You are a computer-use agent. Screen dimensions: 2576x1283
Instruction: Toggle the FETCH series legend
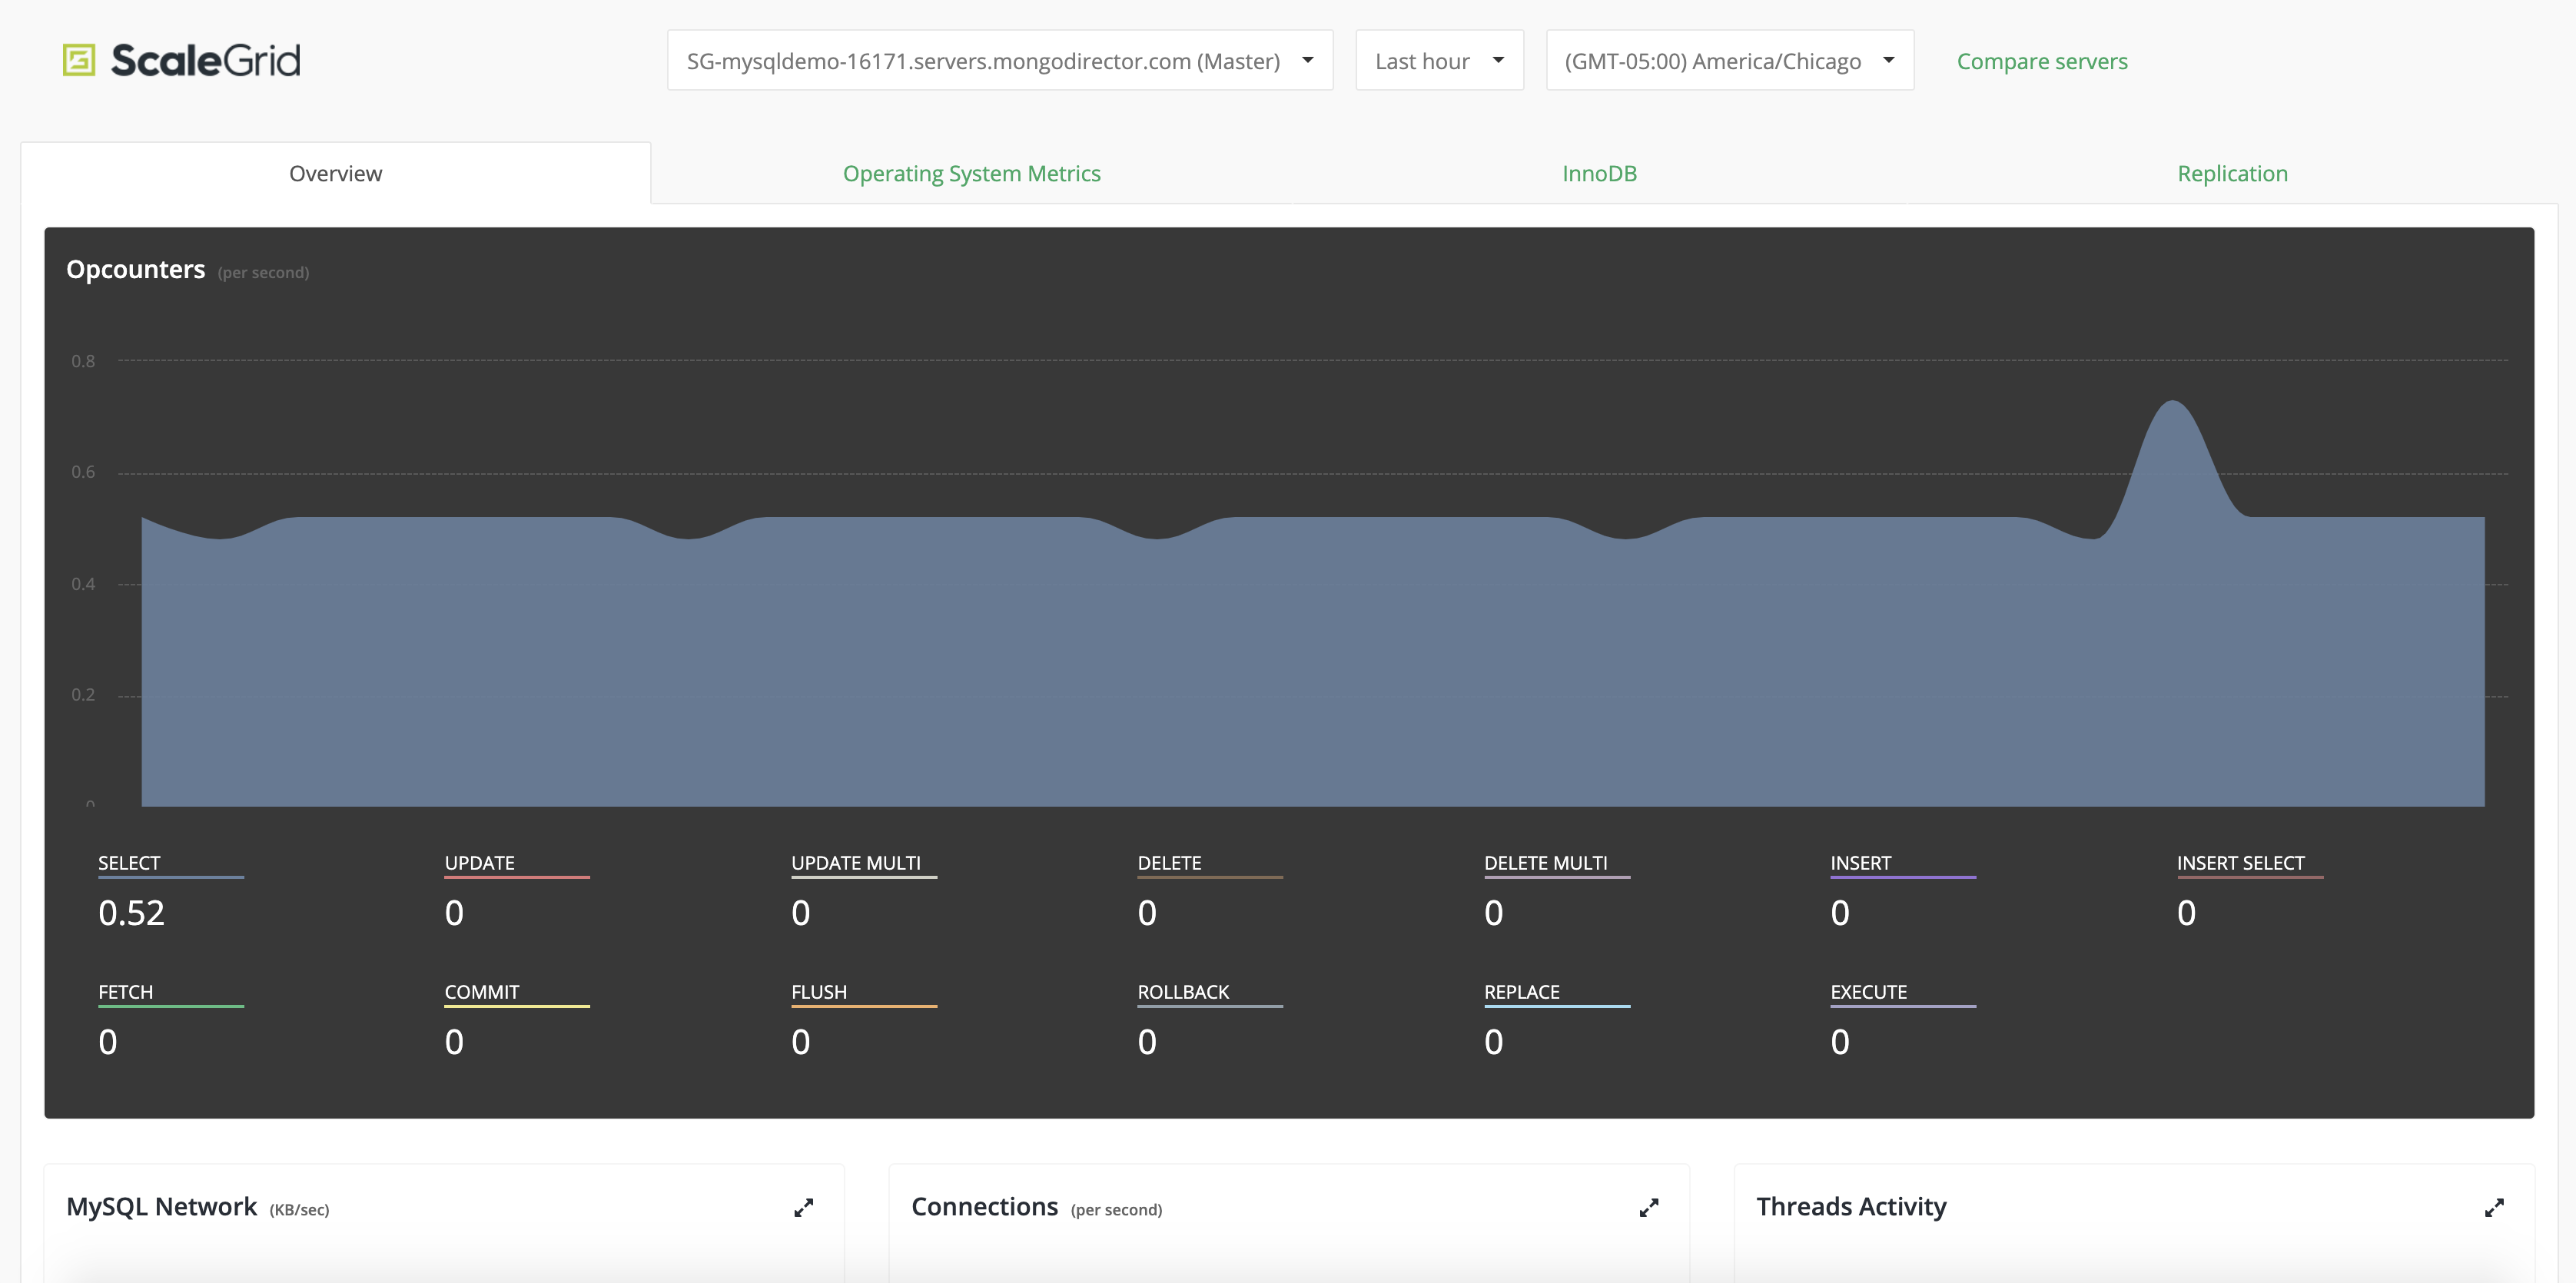125,992
